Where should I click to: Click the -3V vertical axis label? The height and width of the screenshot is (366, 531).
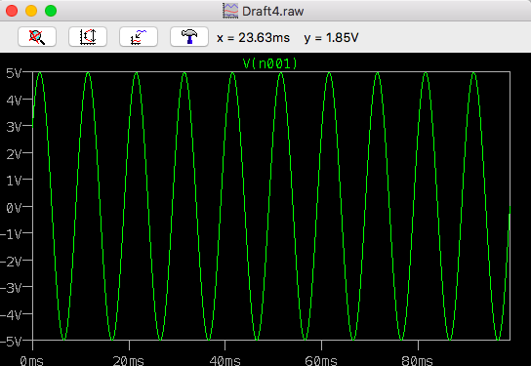[x=11, y=288]
